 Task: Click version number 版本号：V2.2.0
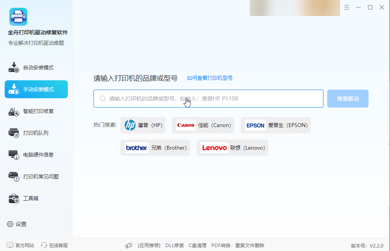click(367, 246)
